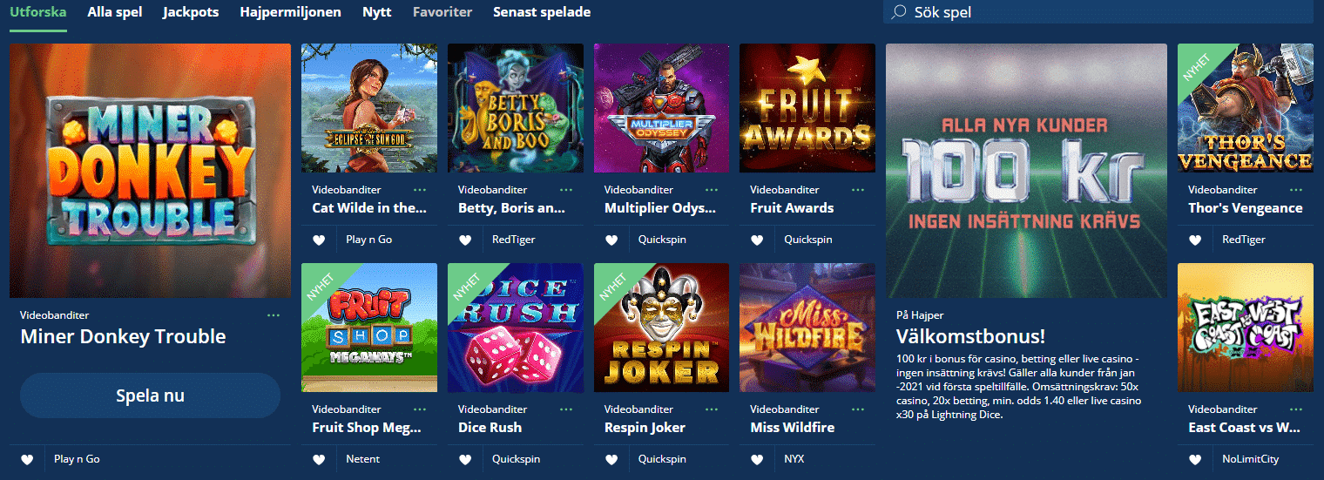The width and height of the screenshot is (1324, 480).
Task: Click heart icon beside NoLimitCity
Action: (x=1195, y=459)
